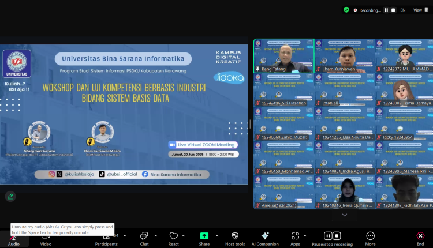Select 19240996_Mahesa Ikni video tile
433x248 pixels.
405,158
